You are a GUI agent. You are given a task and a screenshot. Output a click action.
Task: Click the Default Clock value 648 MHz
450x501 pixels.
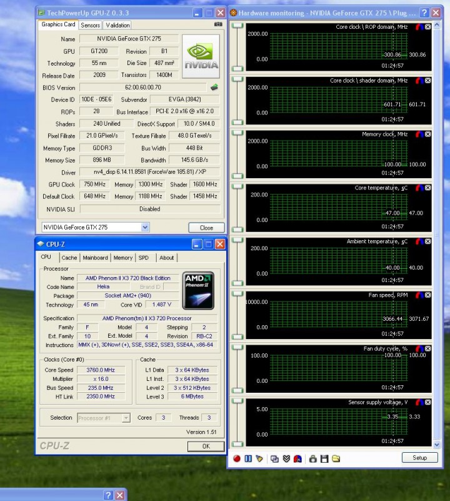pyautogui.click(x=94, y=196)
